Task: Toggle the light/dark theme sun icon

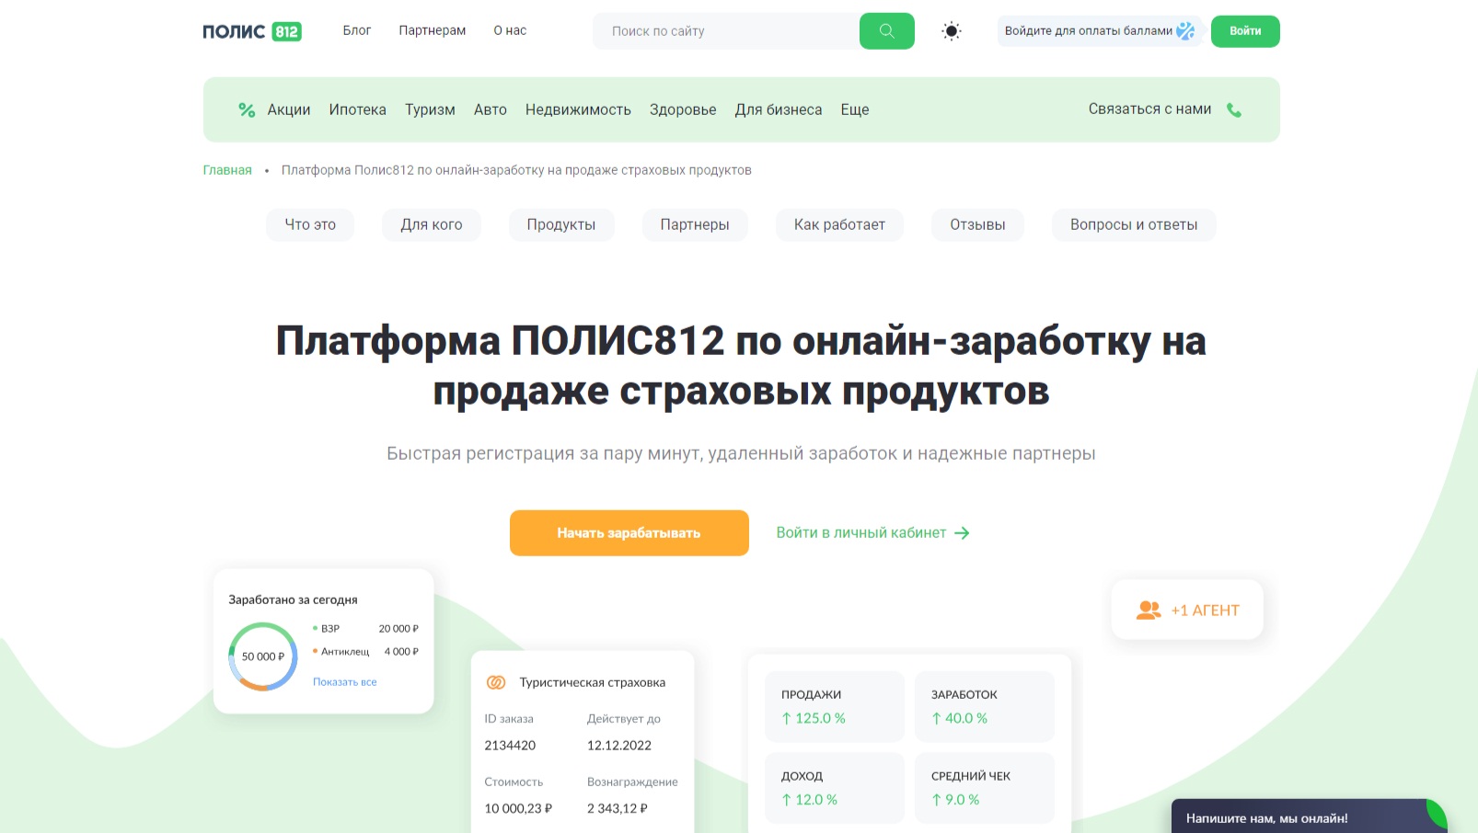Action: [x=952, y=31]
